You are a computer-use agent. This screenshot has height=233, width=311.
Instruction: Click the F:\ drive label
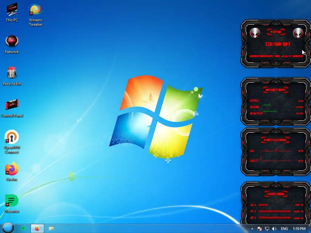253,211
